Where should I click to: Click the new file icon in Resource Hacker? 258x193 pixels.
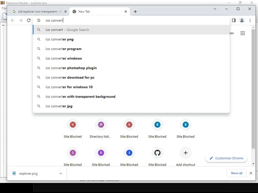[x=5, y=16]
